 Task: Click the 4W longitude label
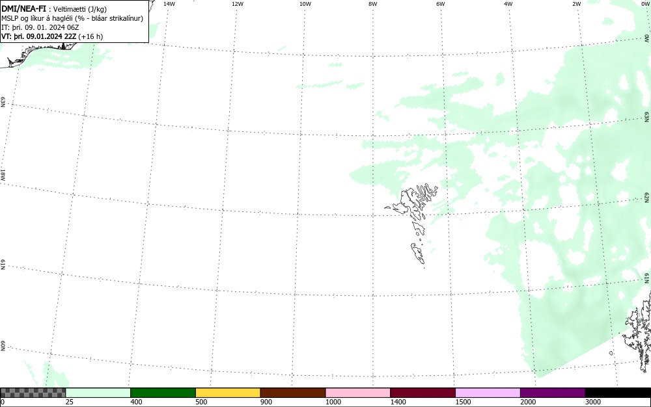508,4
